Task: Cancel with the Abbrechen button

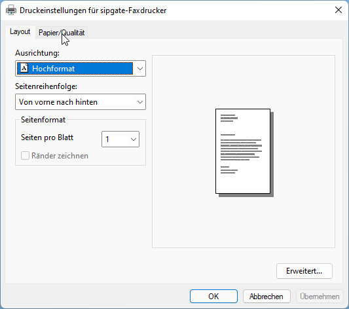Action: tap(266, 297)
